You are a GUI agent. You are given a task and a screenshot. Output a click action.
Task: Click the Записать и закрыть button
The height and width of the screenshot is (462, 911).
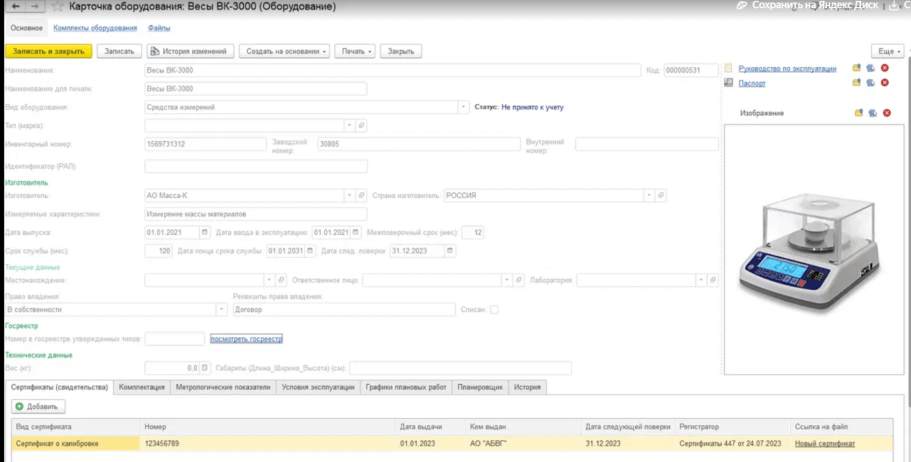(x=48, y=51)
